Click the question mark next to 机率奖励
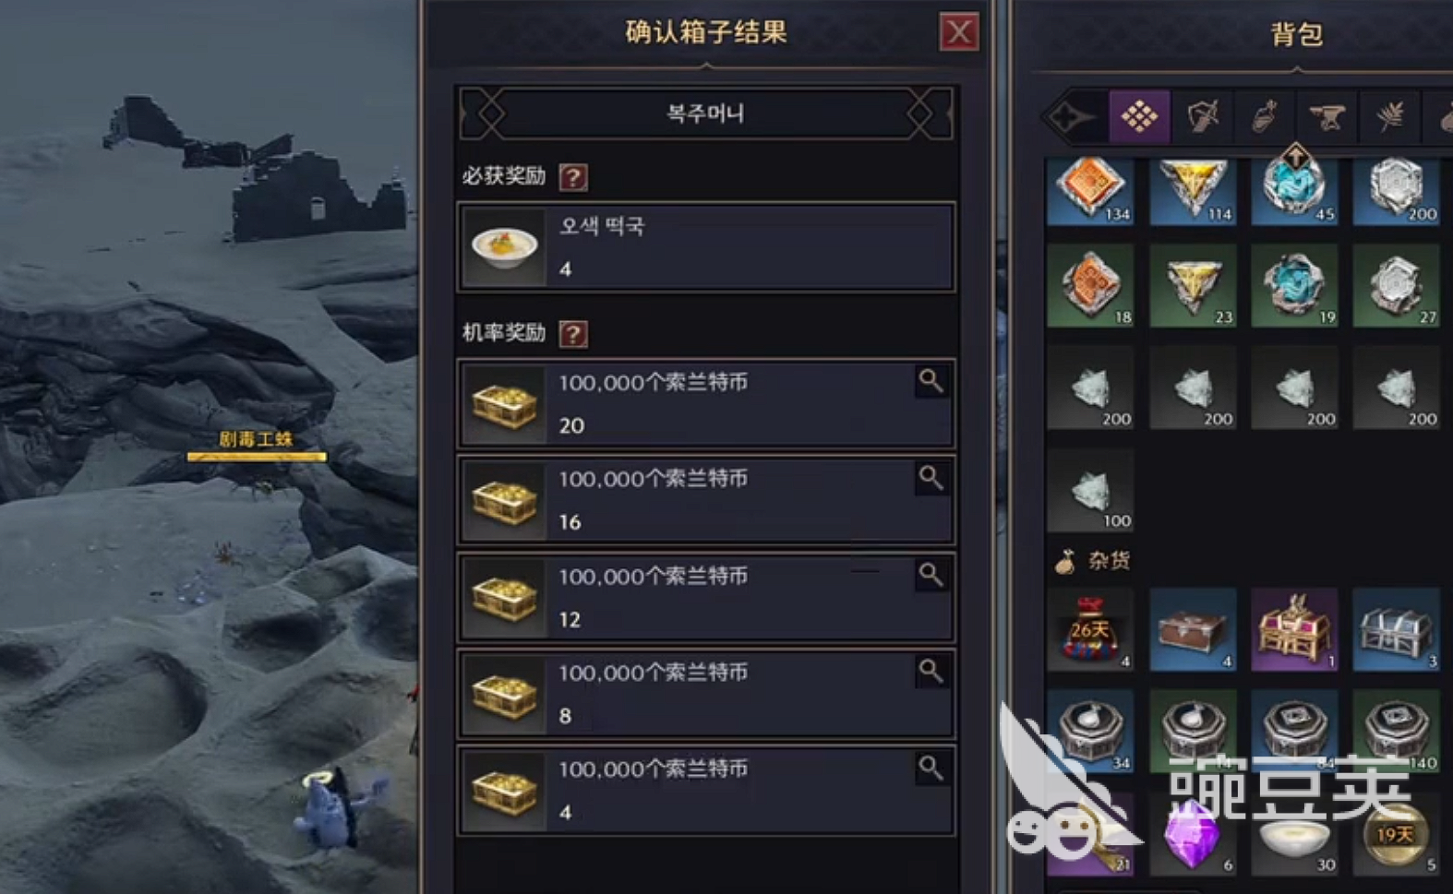Viewport: 1453px width, 894px height. [x=573, y=334]
